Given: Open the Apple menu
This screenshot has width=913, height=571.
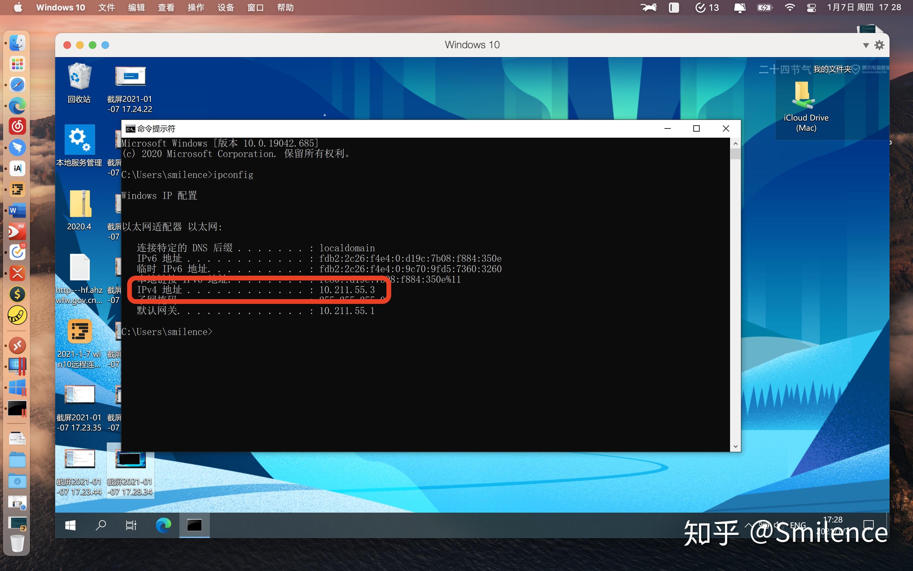Looking at the screenshot, I should (x=18, y=8).
